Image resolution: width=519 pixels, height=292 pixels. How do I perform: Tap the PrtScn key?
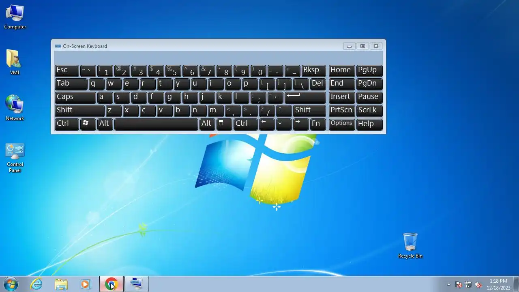pos(342,111)
